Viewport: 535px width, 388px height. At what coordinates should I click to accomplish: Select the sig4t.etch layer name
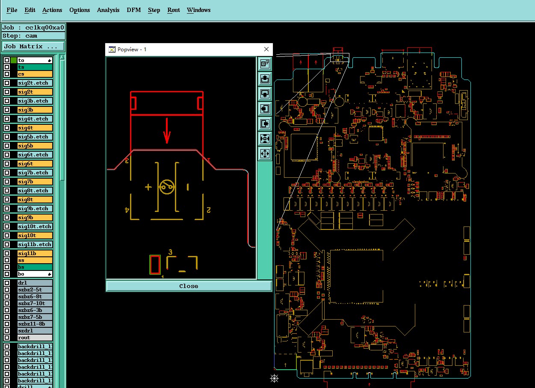click(35, 119)
